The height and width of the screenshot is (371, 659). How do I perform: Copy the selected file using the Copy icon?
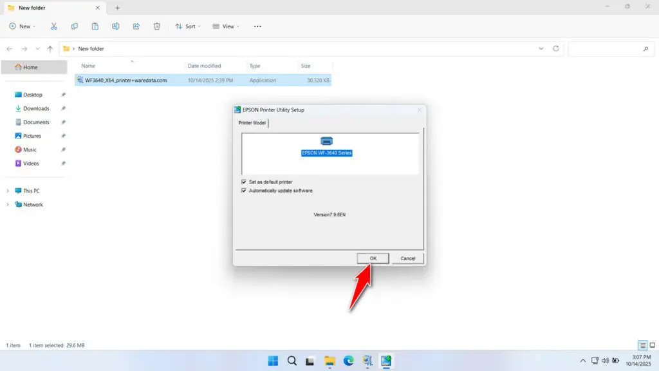coord(74,26)
